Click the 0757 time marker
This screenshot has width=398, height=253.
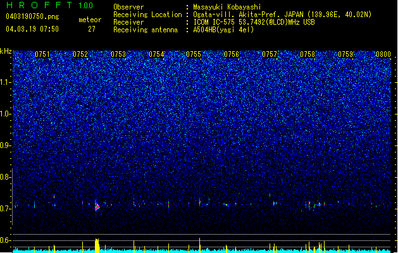(270, 54)
